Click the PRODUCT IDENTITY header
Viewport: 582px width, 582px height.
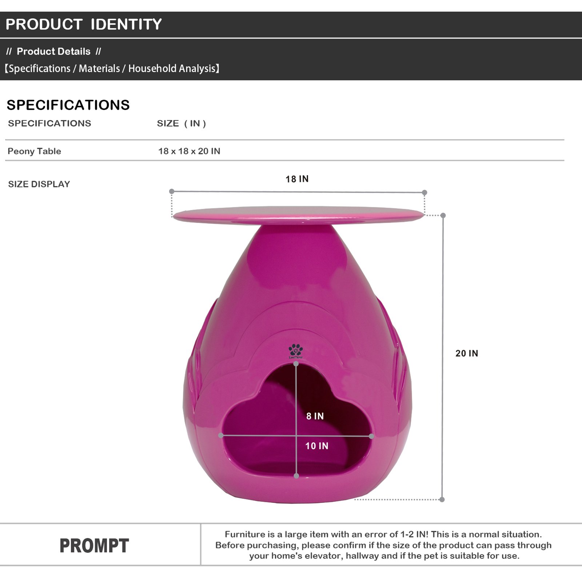(84, 24)
